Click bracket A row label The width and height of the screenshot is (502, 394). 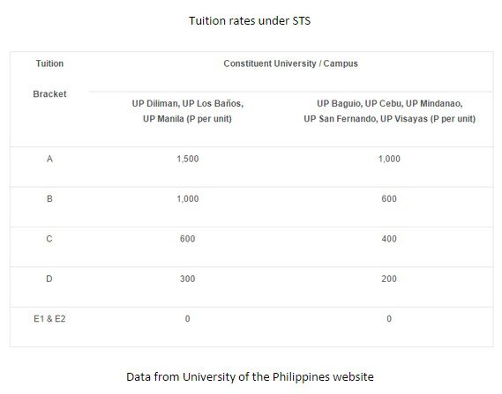pos(49,159)
